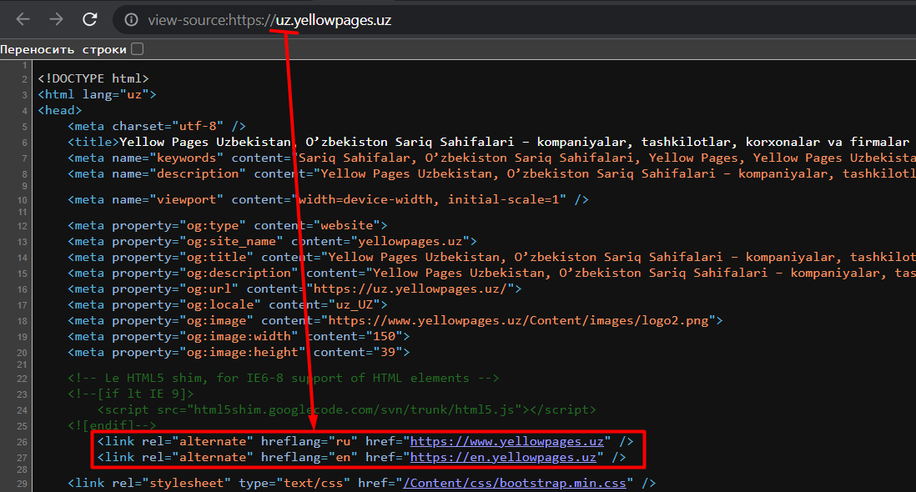Click the <![endif]--> line
The width and height of the screenshot is (916, 492).
(112, 425)
